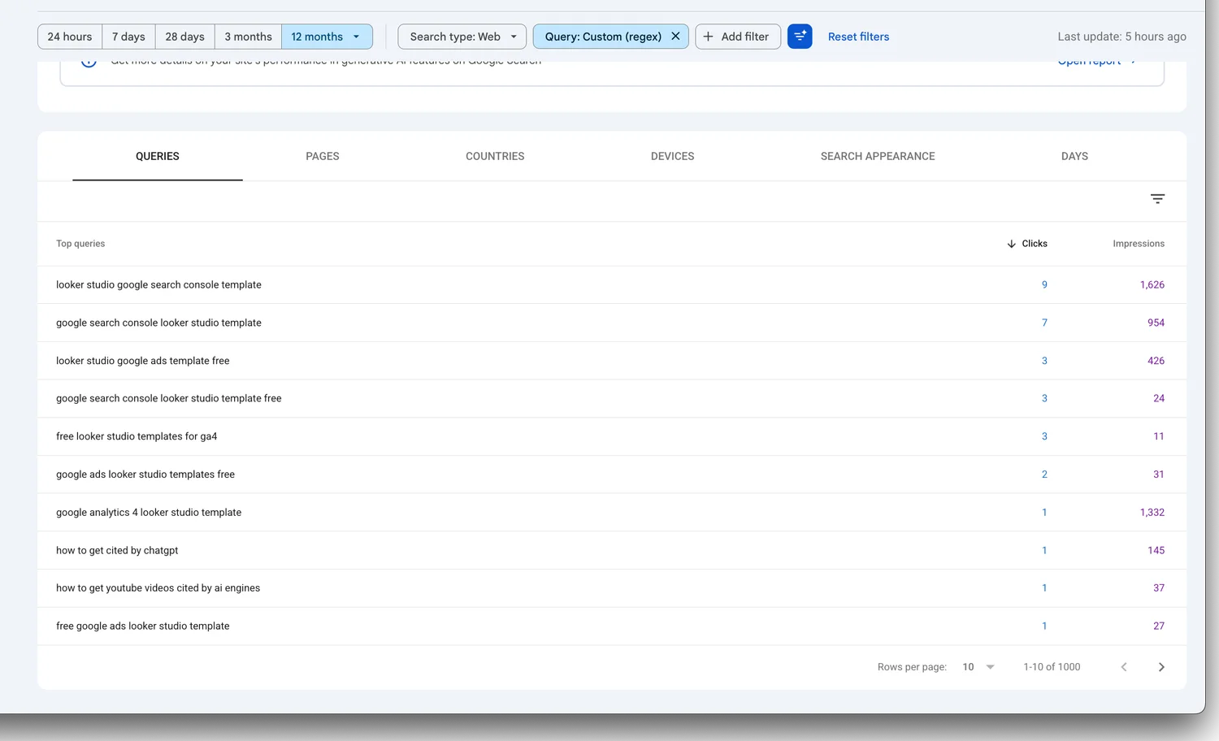Open query 'google search console looker studio template free'

pos(169,398)
